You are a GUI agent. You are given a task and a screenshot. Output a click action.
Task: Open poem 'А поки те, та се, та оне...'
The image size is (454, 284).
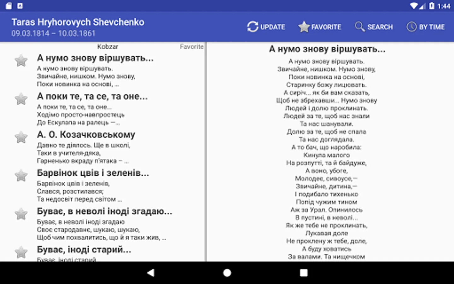[92, 96]
